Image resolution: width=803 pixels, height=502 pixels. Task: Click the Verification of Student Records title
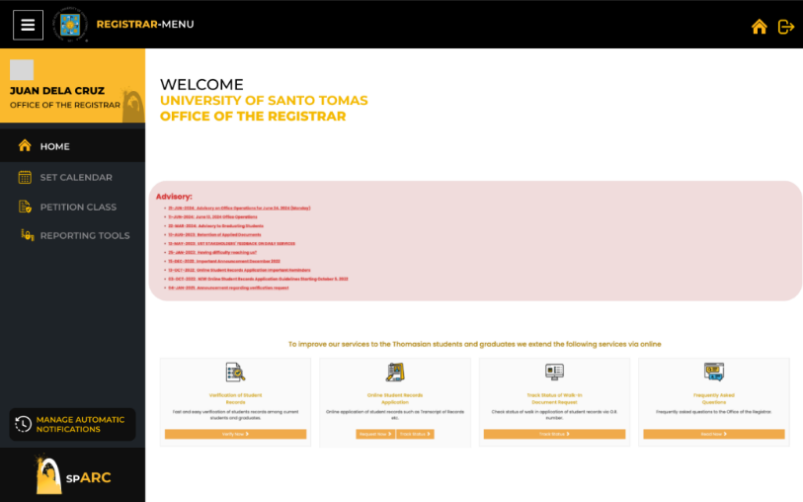[236, 398]
